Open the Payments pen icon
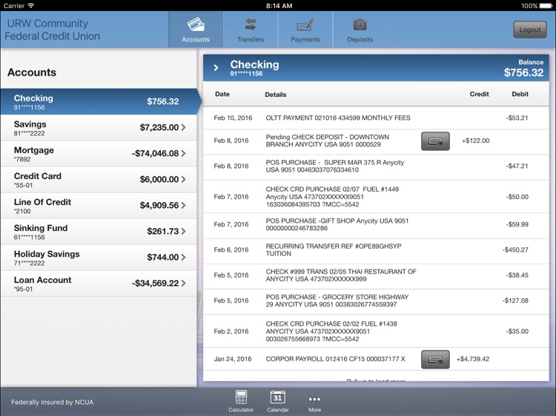Viewport: 556px width, 416px height. 305,24
